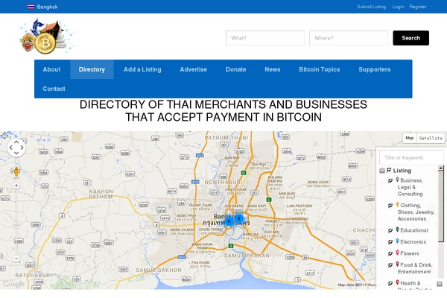
Task: Click the Register link
Action: coord(418,7)
